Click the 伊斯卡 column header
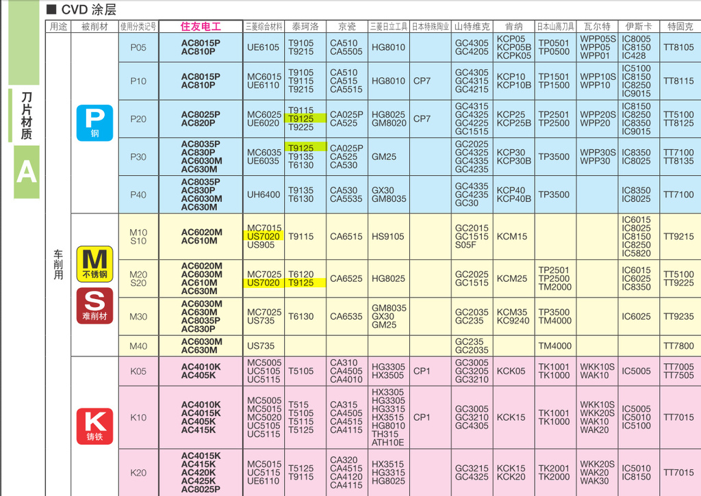 coord(639,27)
